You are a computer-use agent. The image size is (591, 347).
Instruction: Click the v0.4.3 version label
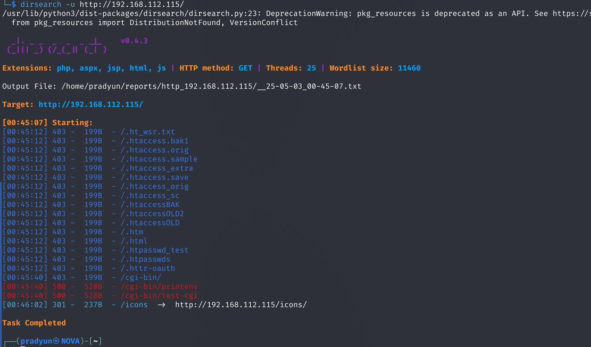(x=134, y=41)
